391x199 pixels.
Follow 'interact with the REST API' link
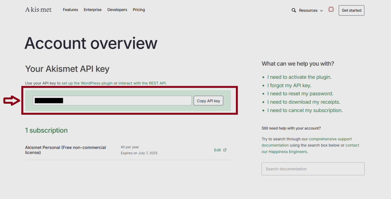[x=142, y=83]
